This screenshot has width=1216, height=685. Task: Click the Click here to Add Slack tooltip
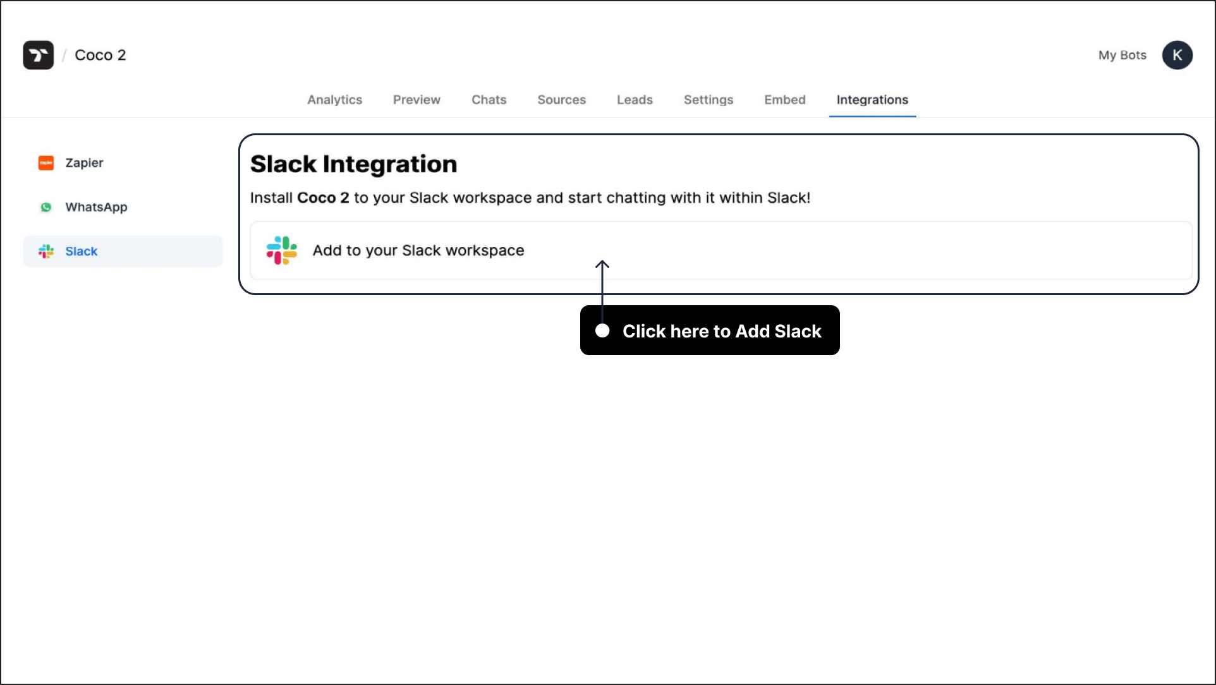click(721, 331)
